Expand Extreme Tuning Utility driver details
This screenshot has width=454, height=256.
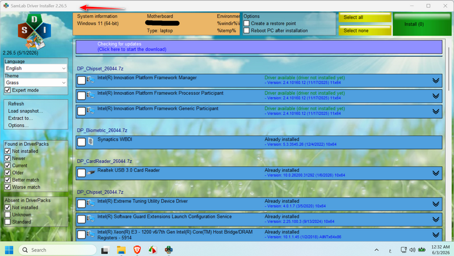pyautogui.click(x=436, y=204)
